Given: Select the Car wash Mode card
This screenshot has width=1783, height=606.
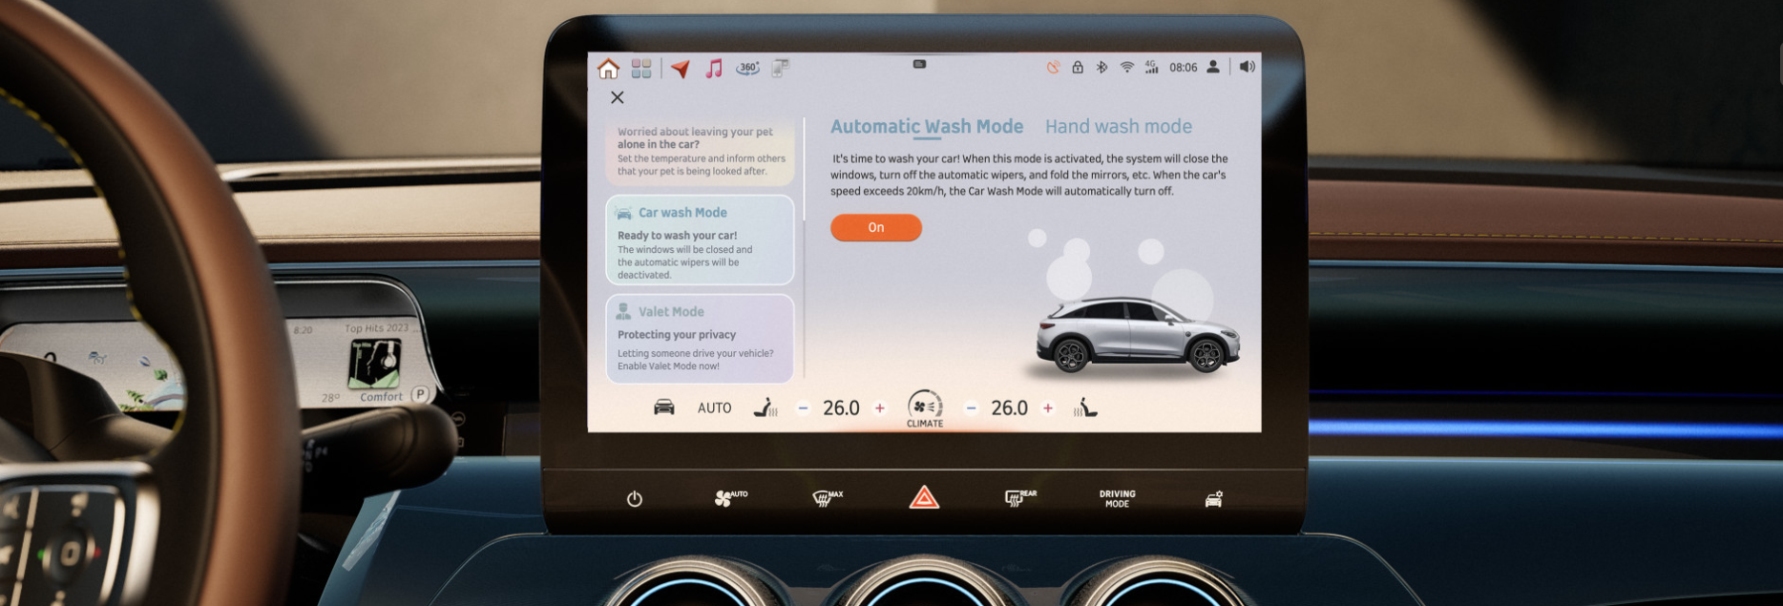Looking at the screenshot, I should 700,240.
